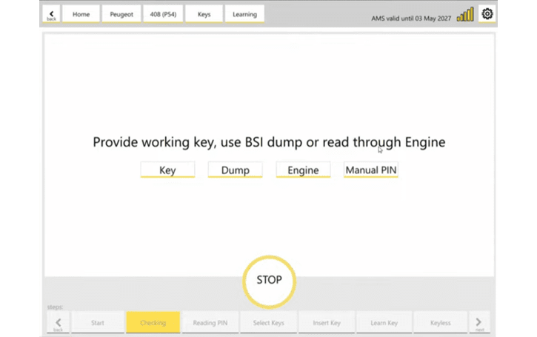Click the back arrow in top bar

coord(51,15)
